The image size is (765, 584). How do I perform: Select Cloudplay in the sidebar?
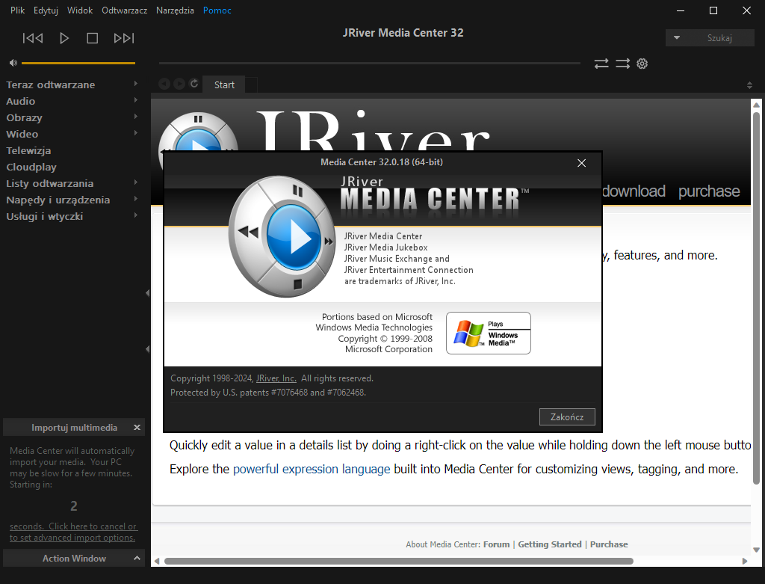click(x=31, y=167)
